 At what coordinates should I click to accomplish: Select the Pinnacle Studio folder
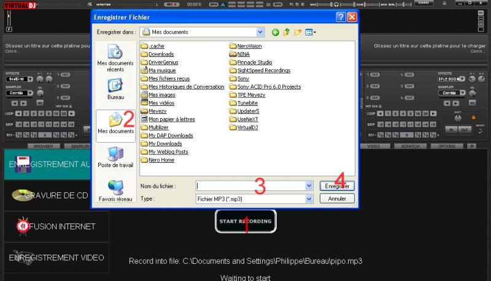[x=251, y=62]
